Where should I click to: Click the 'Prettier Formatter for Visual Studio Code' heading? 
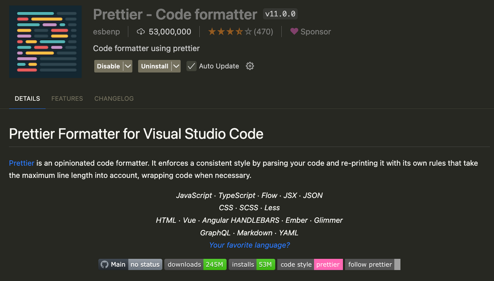click(136, 134)
